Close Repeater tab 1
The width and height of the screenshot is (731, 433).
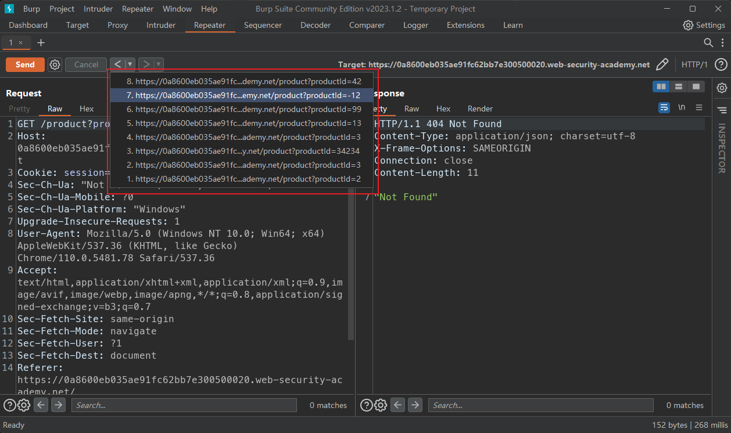pyautogui.click(x=21, y=43)
